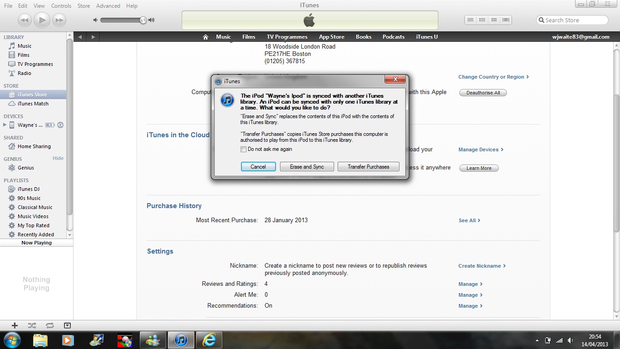Open the Music Videos smart playlist
This screenshot has width=620, height=349.
[33, 216]
